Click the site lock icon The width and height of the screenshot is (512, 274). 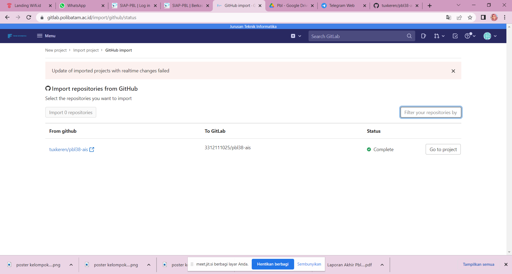pos(42,18)
